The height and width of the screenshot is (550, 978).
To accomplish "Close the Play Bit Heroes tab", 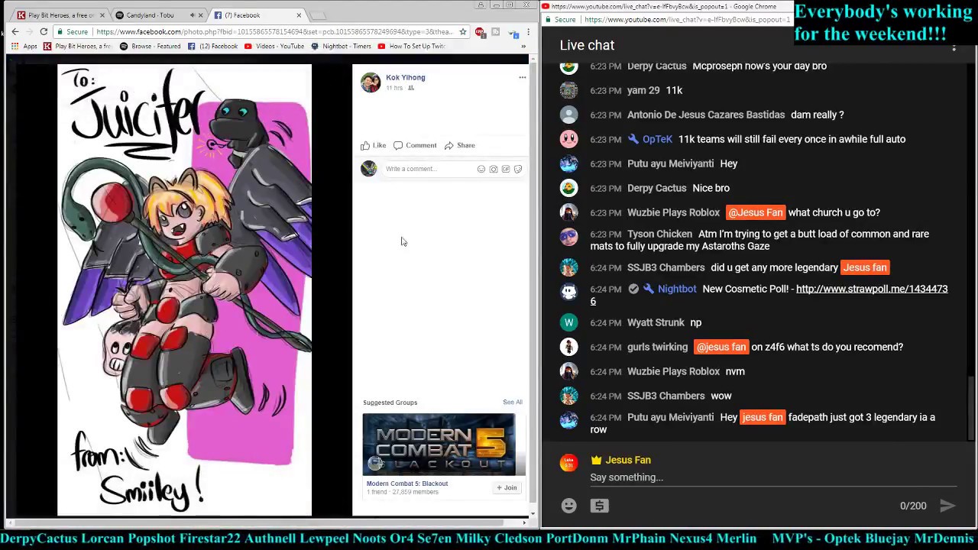I will (103, 15).
